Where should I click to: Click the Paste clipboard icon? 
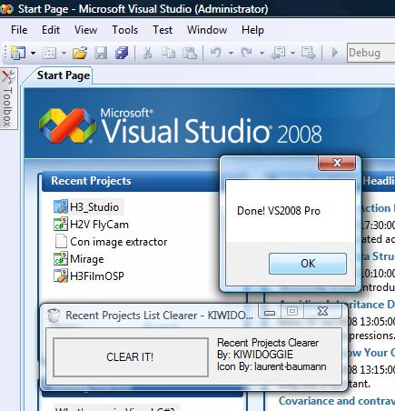(x=190, y=53)
